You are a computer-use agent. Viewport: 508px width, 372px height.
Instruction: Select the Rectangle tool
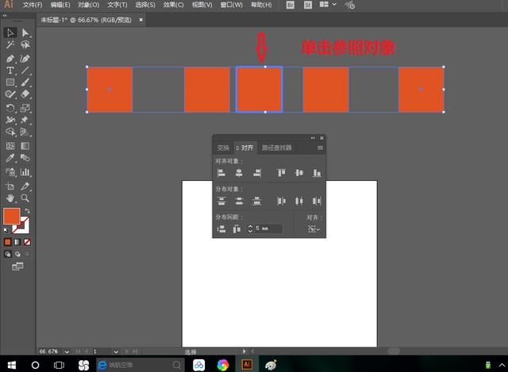point(10,82)
